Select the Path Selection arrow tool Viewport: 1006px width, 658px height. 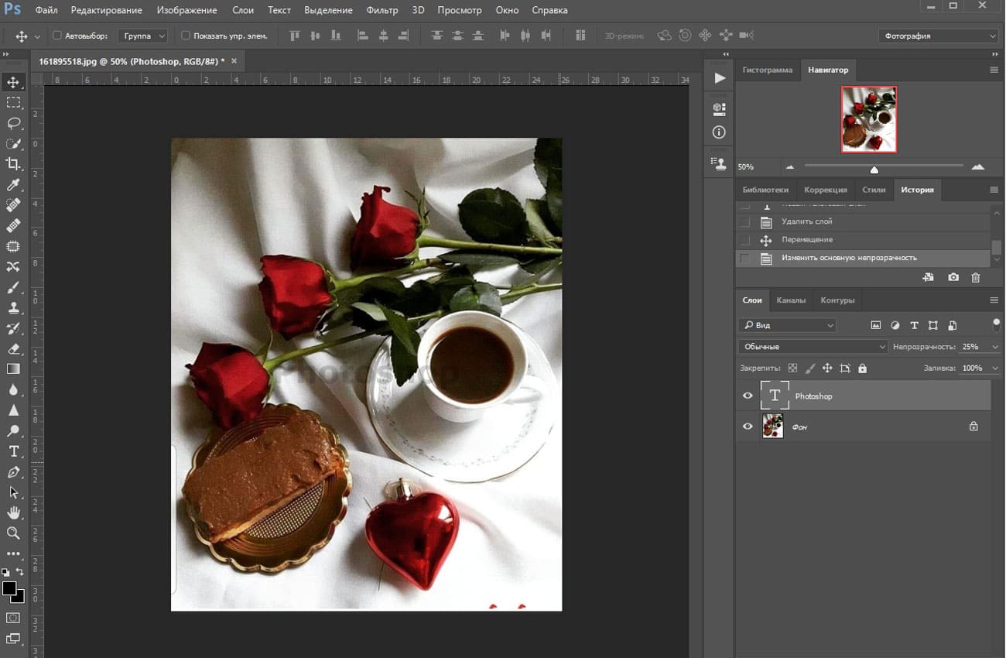[13, 492]
